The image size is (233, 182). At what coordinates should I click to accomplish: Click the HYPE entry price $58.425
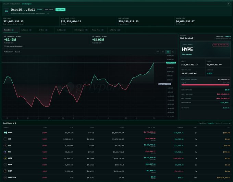tap(91, 133)
